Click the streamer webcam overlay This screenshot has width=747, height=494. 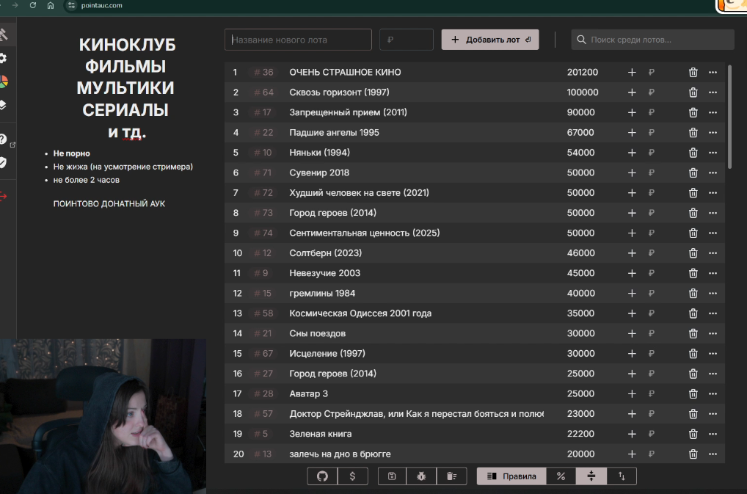(103, 416)
